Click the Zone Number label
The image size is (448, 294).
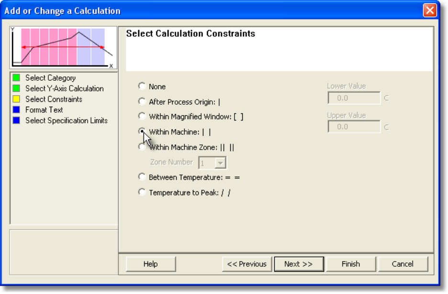171,162
